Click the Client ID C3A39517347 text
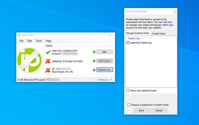Image resolution: width=199 pixels, height=125 pixels. tap(65, 51)
